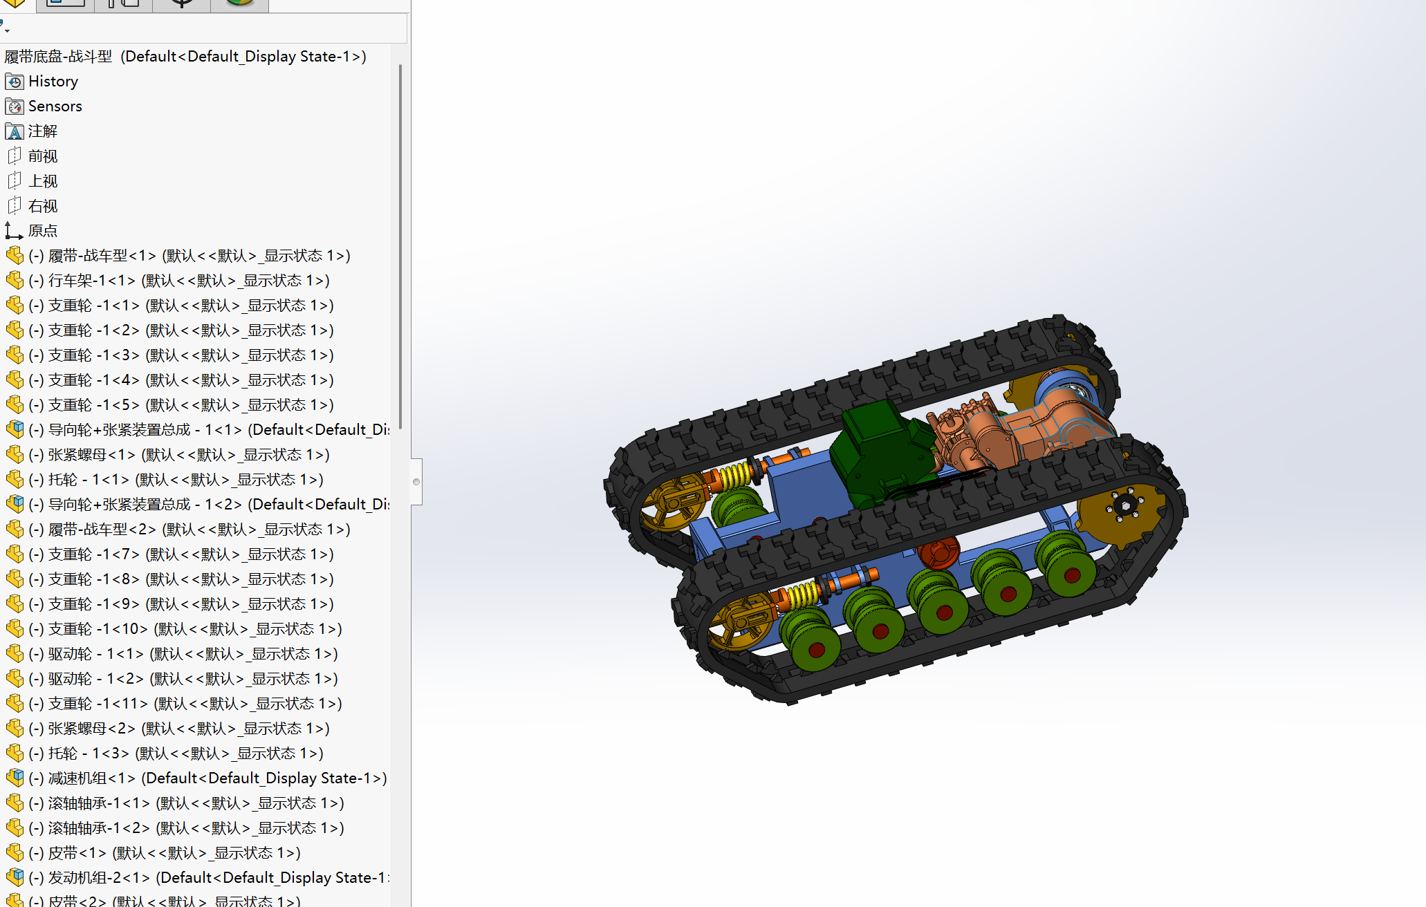1426x907 pixels.
Task: Click assembly icon of 发动机组-2<1>
Action: pos(15,878)
